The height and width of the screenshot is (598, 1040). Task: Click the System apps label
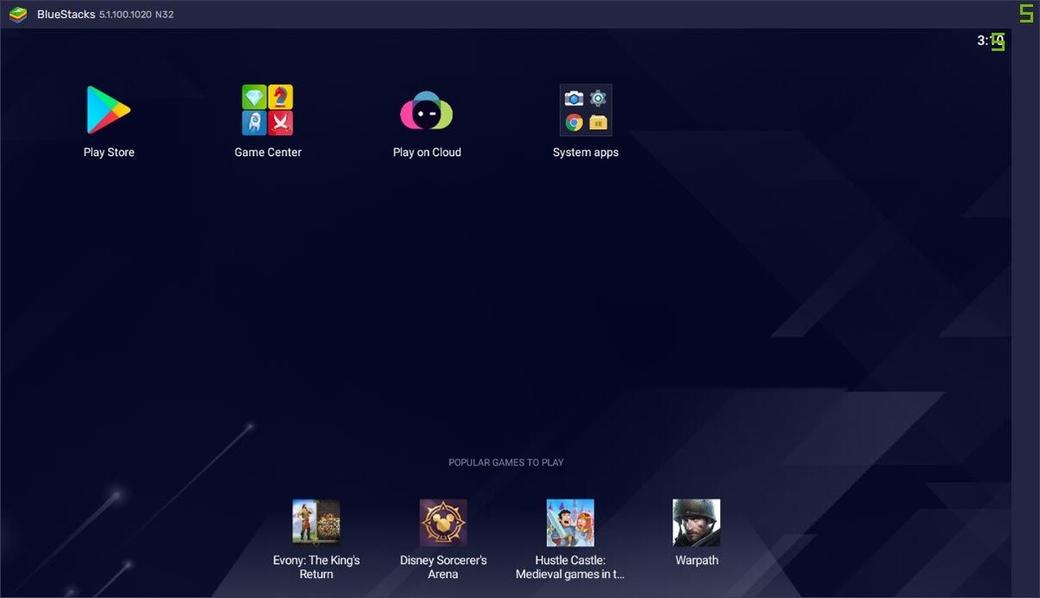tap(586, 153)
